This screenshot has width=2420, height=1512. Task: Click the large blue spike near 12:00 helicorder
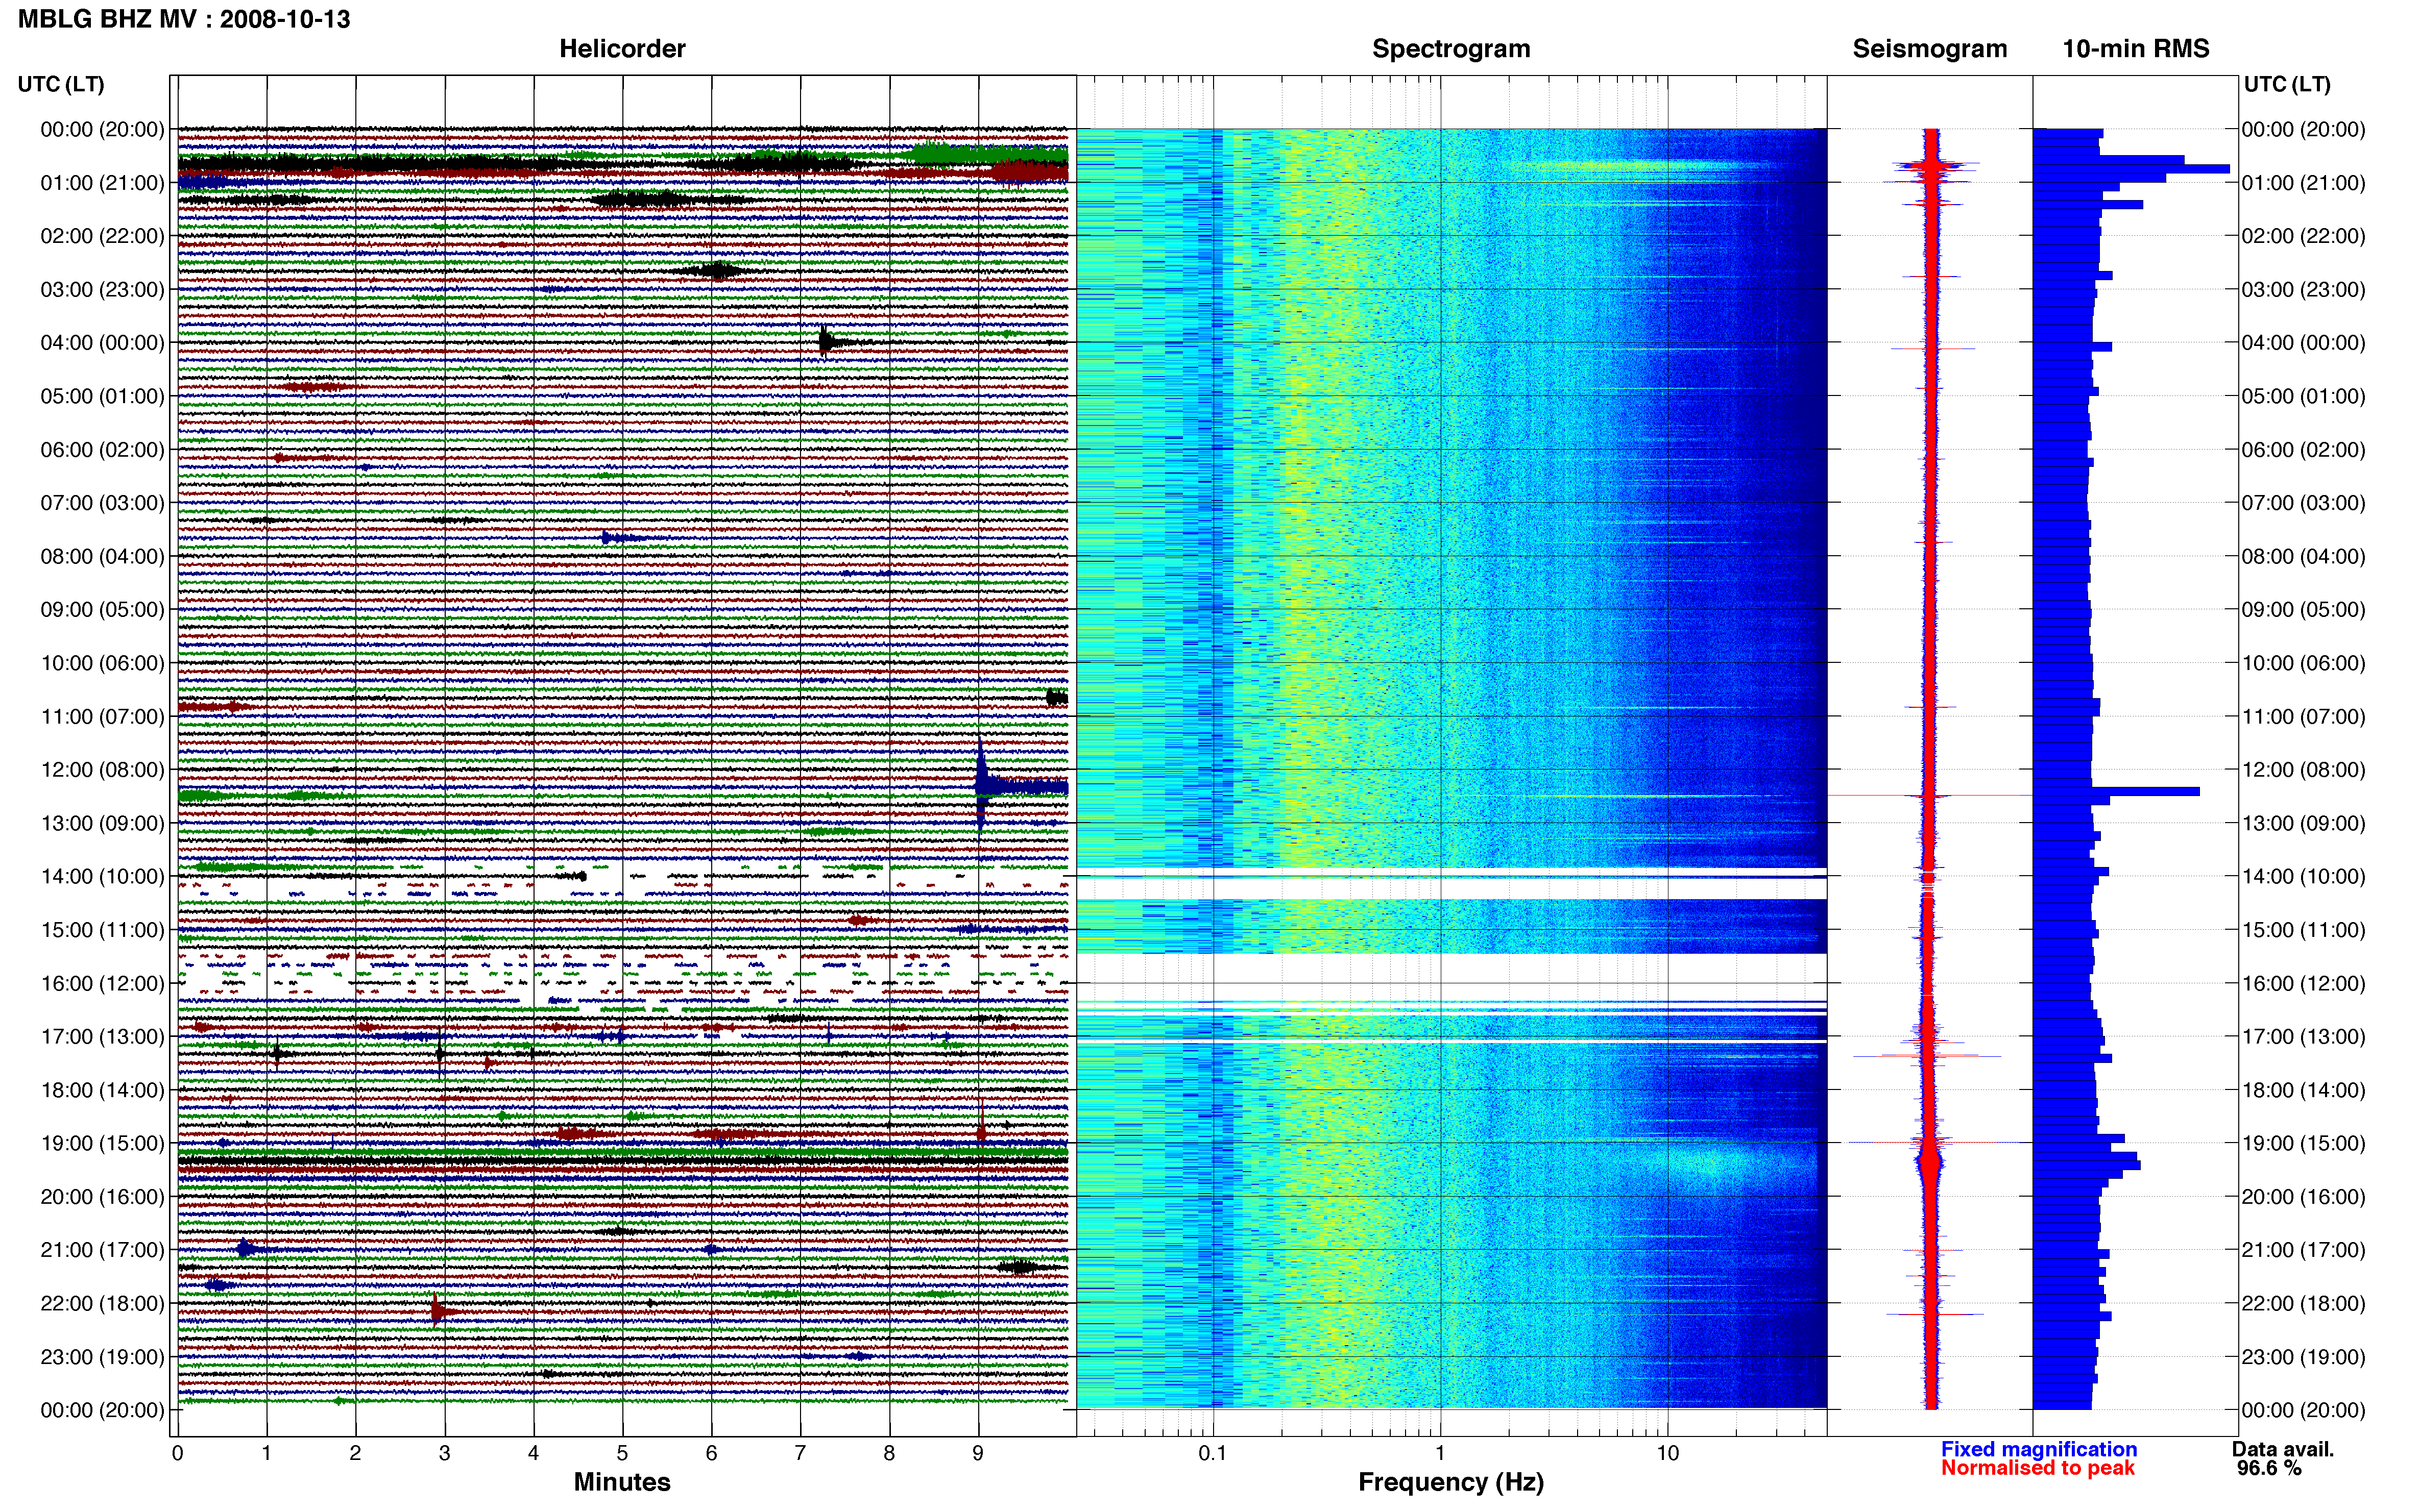pos(982,786)
